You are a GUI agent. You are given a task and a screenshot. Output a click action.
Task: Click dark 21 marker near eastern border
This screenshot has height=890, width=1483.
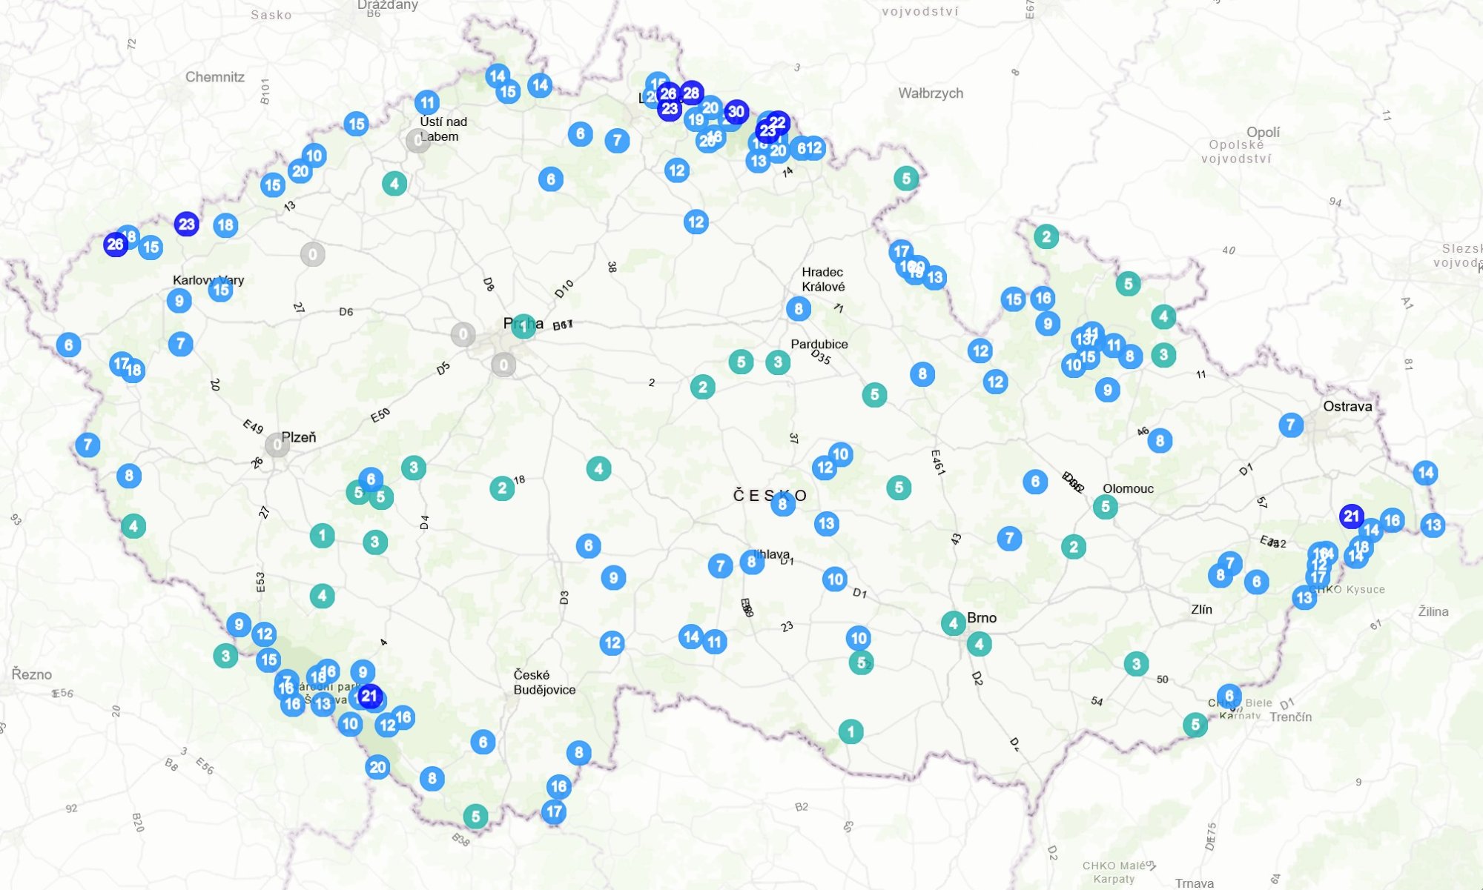1352,516
